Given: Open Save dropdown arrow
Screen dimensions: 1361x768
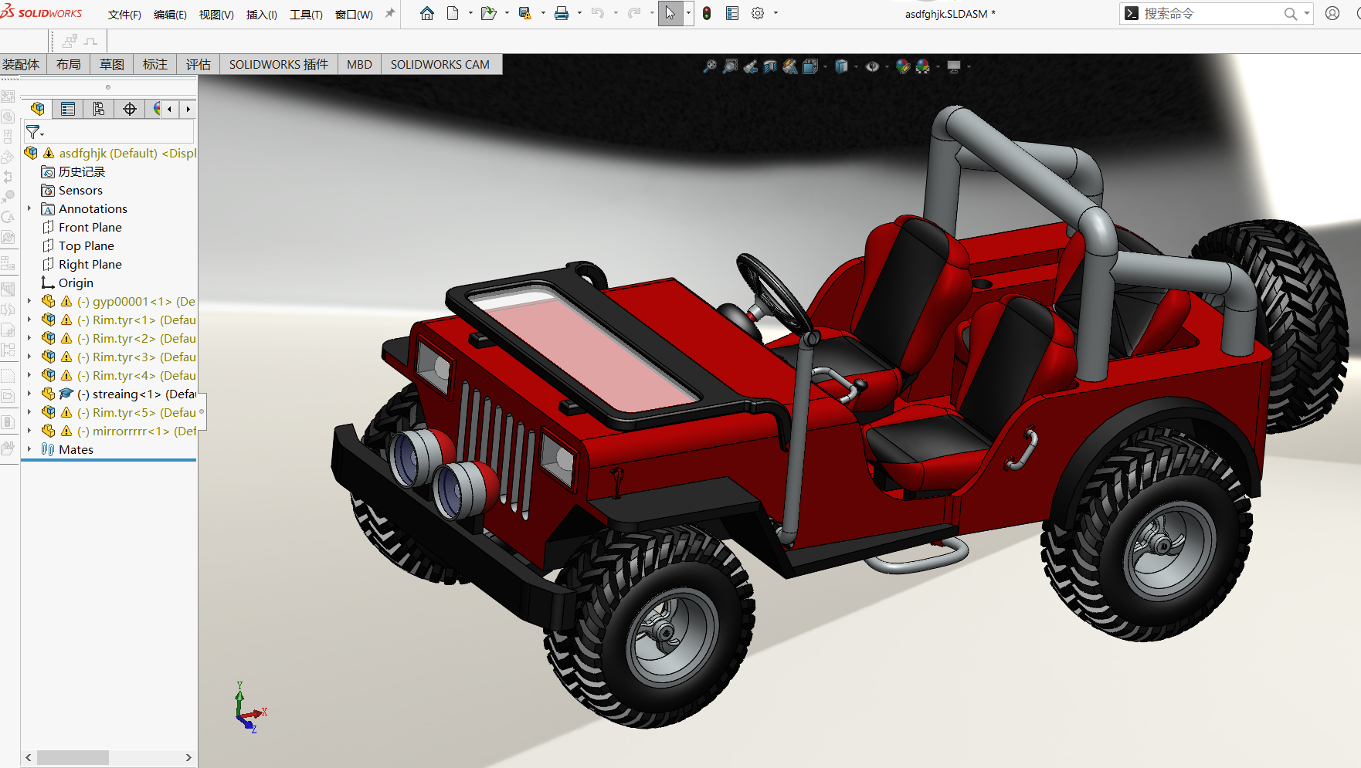Looking at the screenshot, I should (x=543, y=13).
